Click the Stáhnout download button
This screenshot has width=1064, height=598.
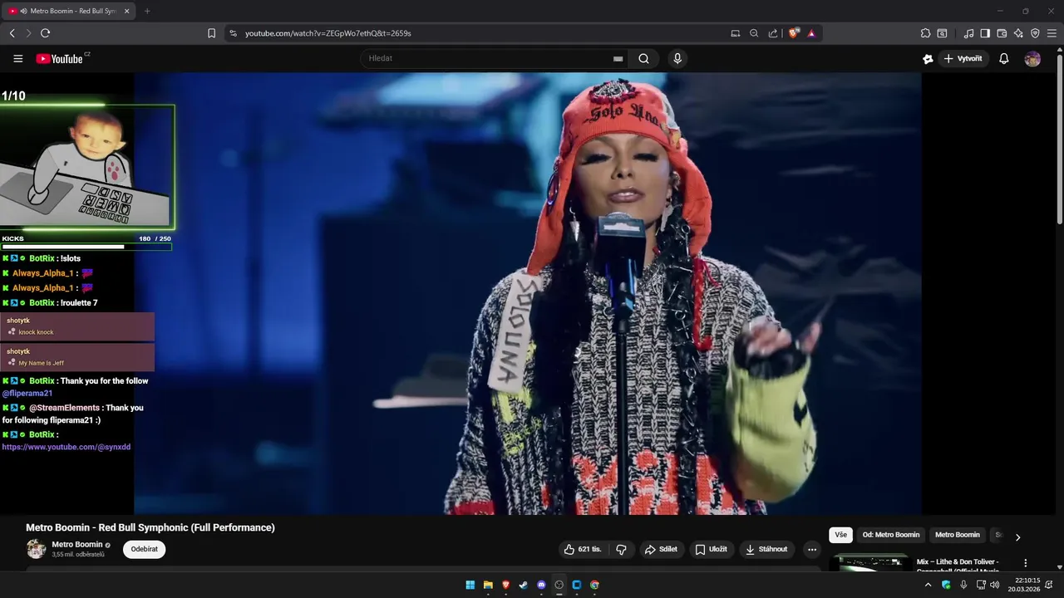766,549
